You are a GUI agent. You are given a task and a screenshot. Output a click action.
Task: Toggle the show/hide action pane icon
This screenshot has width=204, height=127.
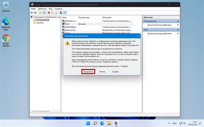click(65, 12)
